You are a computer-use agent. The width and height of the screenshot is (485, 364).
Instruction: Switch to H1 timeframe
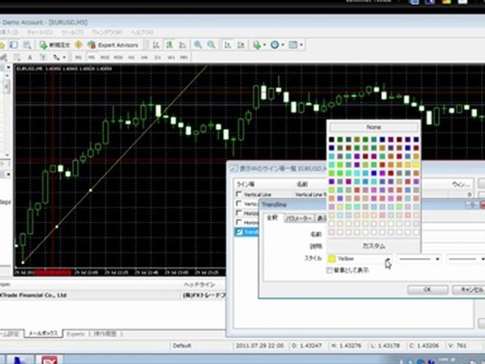131,58
